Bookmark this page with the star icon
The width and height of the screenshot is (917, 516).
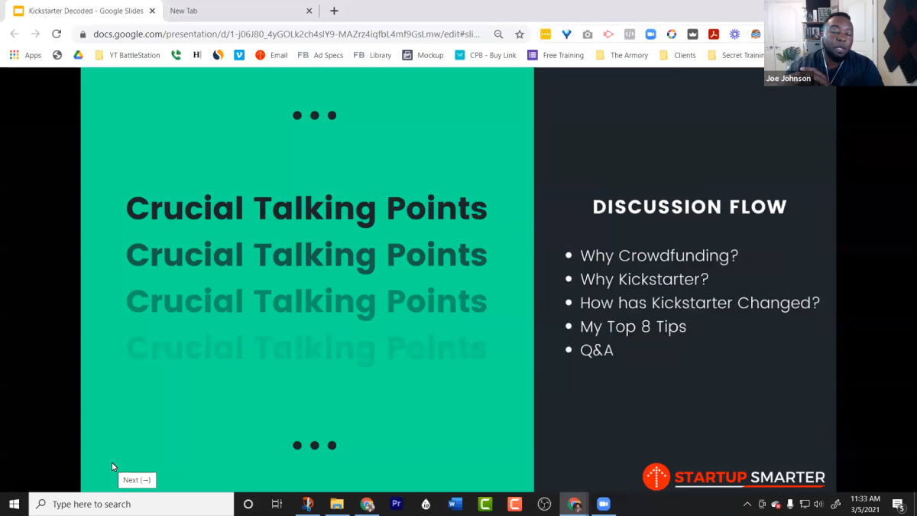tap(520, 34)
